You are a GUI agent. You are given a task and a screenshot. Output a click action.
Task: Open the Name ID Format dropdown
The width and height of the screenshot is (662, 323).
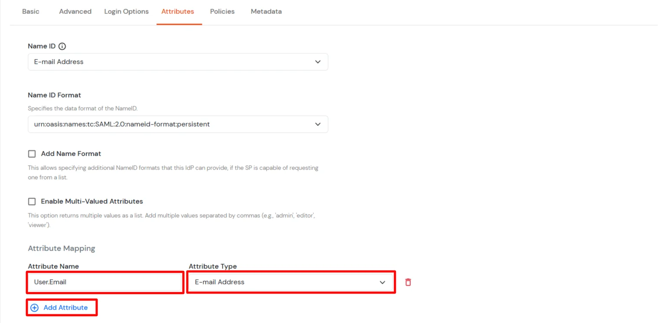coord(178,124)
